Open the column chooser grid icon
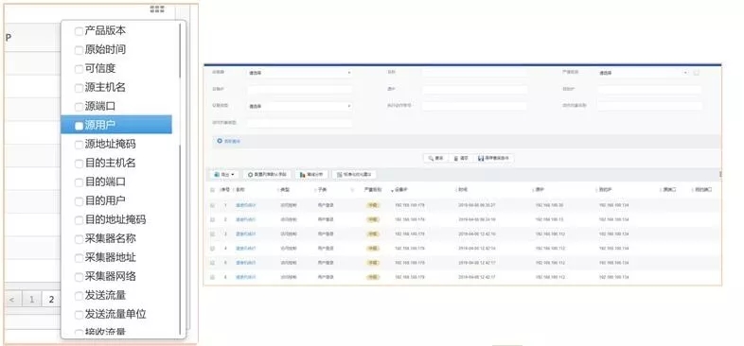 (157, 9)
